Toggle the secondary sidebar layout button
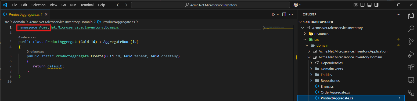The image size is (417, 101). click(376, 5)
